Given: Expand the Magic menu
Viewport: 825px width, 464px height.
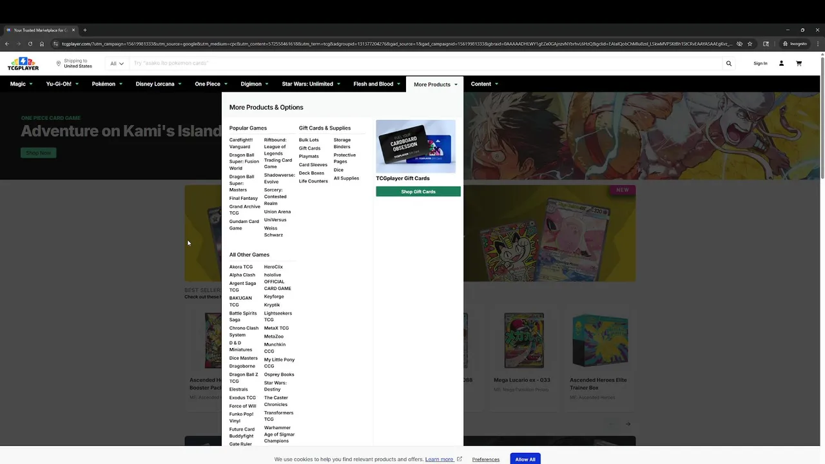Looking at the screenshot, I should coord(21,84).
